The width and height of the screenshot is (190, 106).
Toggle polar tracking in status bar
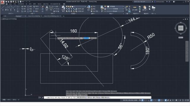[151, 100]
